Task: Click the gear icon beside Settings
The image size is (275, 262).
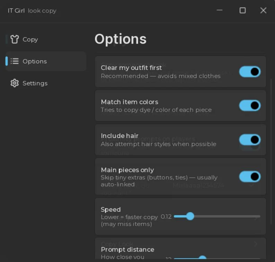Action: coord(14,83)
